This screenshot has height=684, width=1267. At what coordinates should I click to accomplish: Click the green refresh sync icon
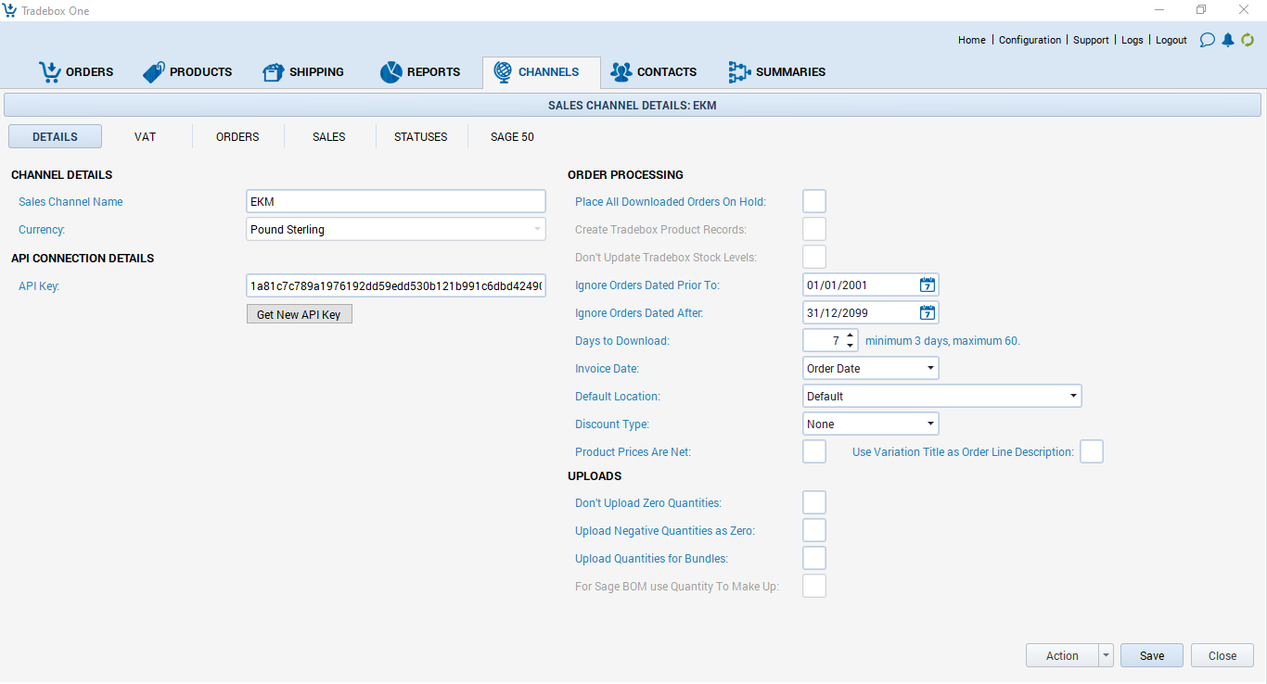(1248, 40)
